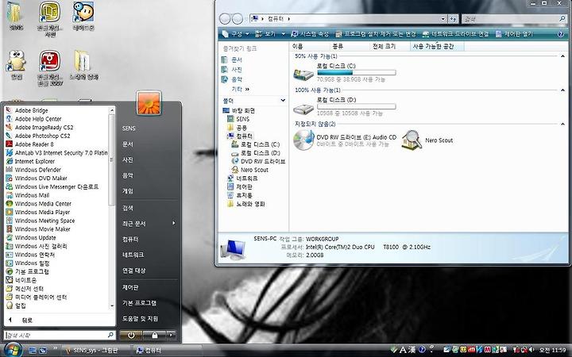This screenshot has height=357, width=572.
Task: Click the Explorer search box
Action: 514,18
